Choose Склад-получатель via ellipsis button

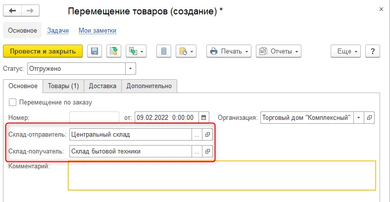(x=197, y=151)
